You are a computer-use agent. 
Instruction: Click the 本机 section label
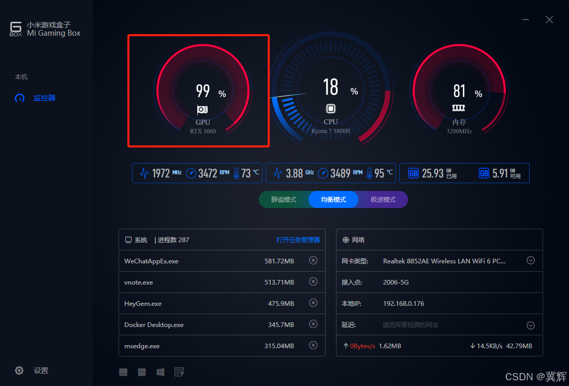coord(21,77)
